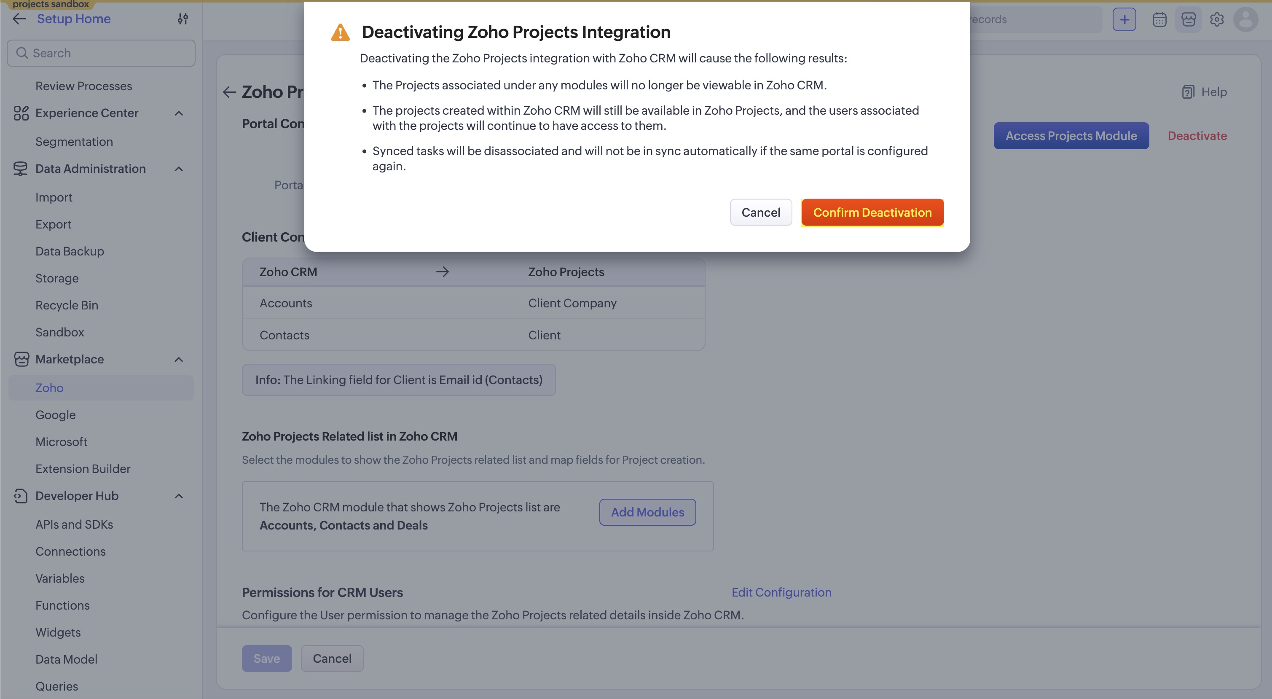
Task: Click the user profile avatar
Action: (1246, 19)
